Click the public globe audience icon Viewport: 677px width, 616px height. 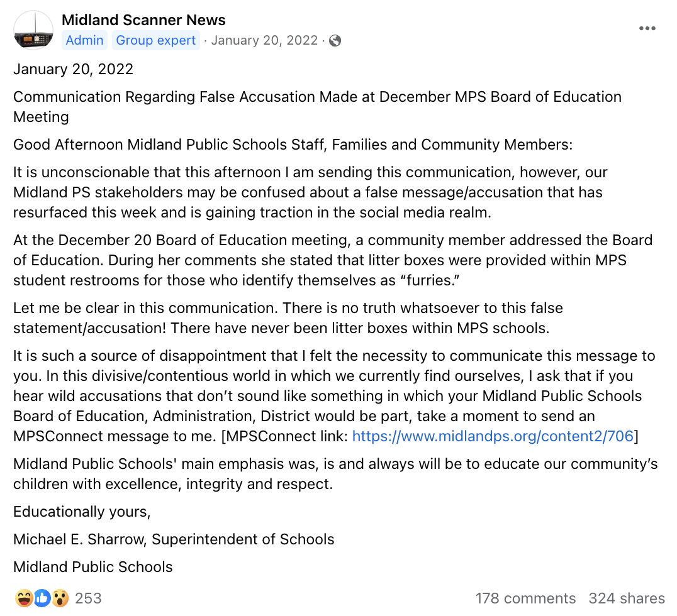pos(335,41)
